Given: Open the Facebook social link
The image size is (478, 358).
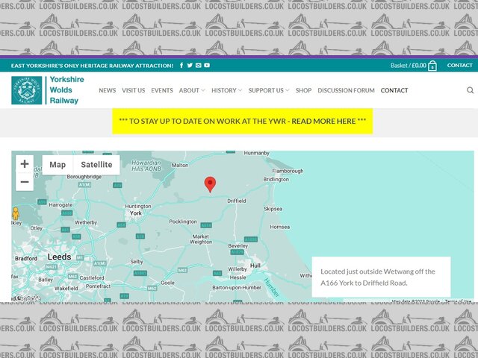Looking at the screenshot, I should click(181, 66).
